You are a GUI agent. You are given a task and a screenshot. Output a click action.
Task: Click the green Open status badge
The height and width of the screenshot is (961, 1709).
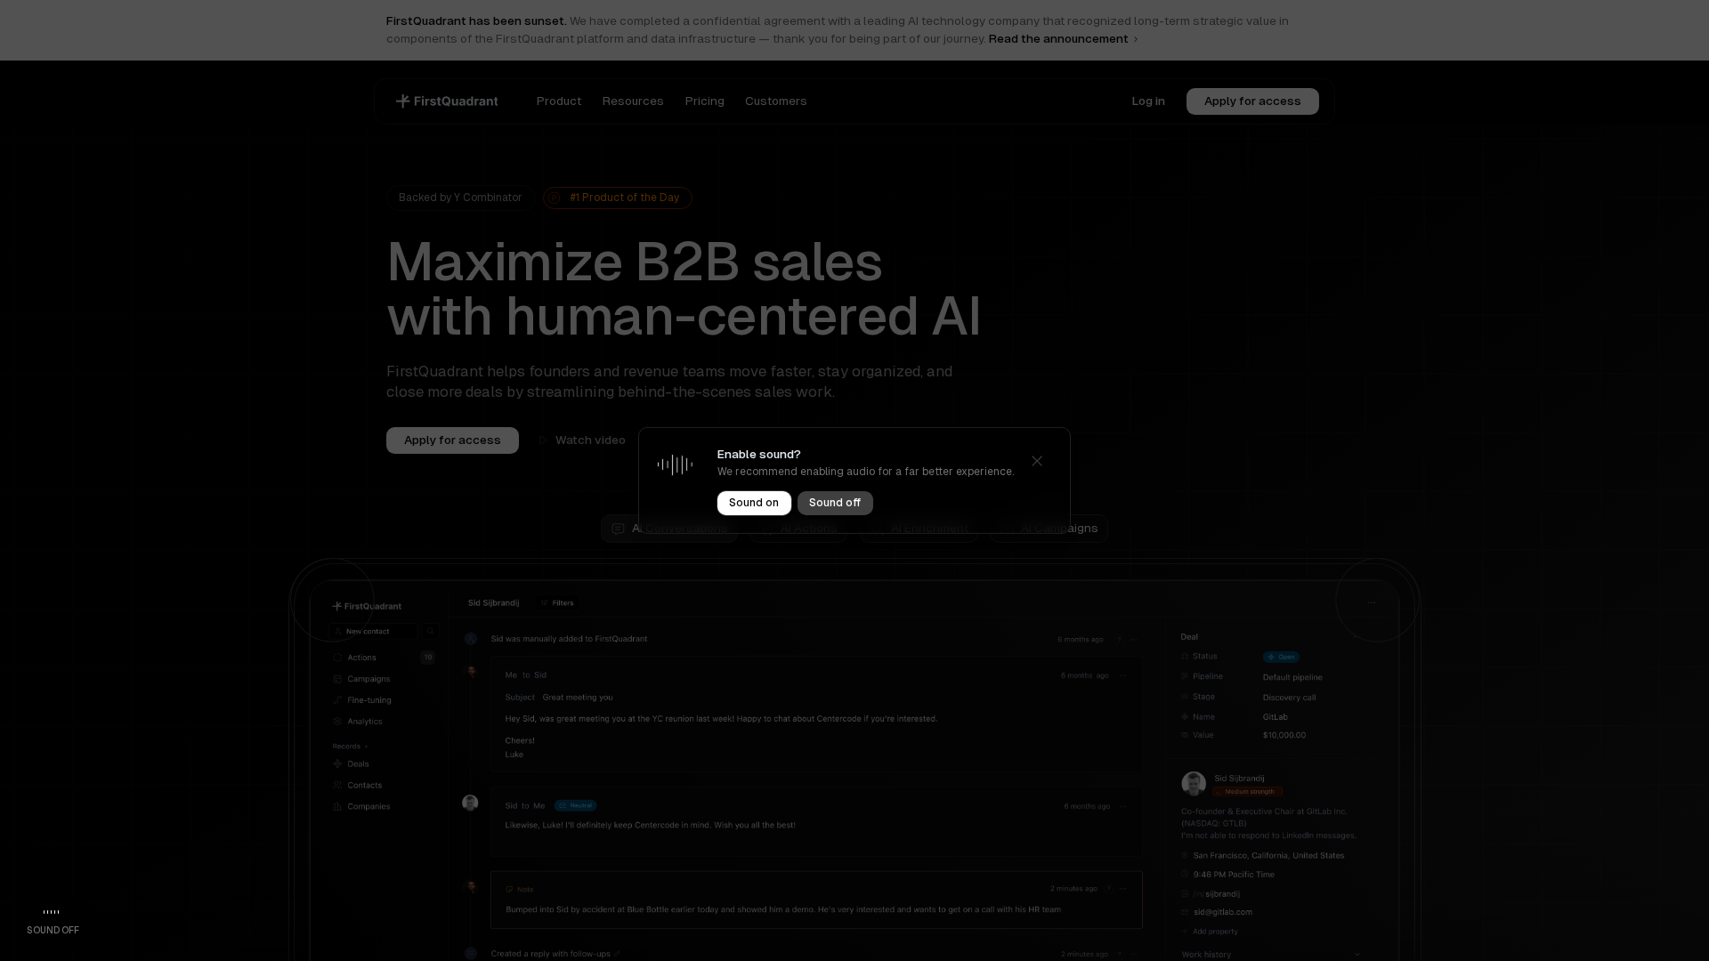pos(1281,657)
